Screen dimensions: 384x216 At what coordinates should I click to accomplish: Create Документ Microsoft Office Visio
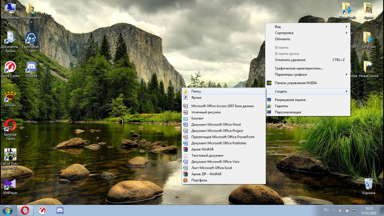224,162
